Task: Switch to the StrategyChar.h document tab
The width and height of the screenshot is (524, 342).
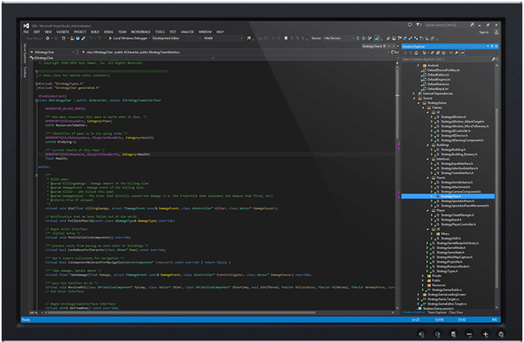Action: [x=371, y=46]
